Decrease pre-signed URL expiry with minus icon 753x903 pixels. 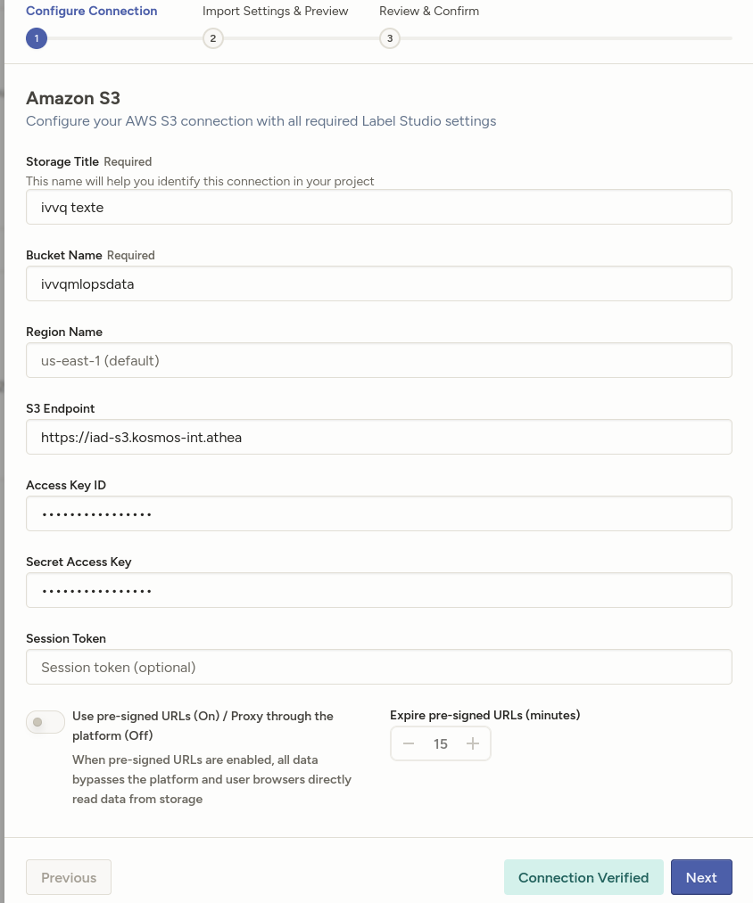click(x=409, y=743)
